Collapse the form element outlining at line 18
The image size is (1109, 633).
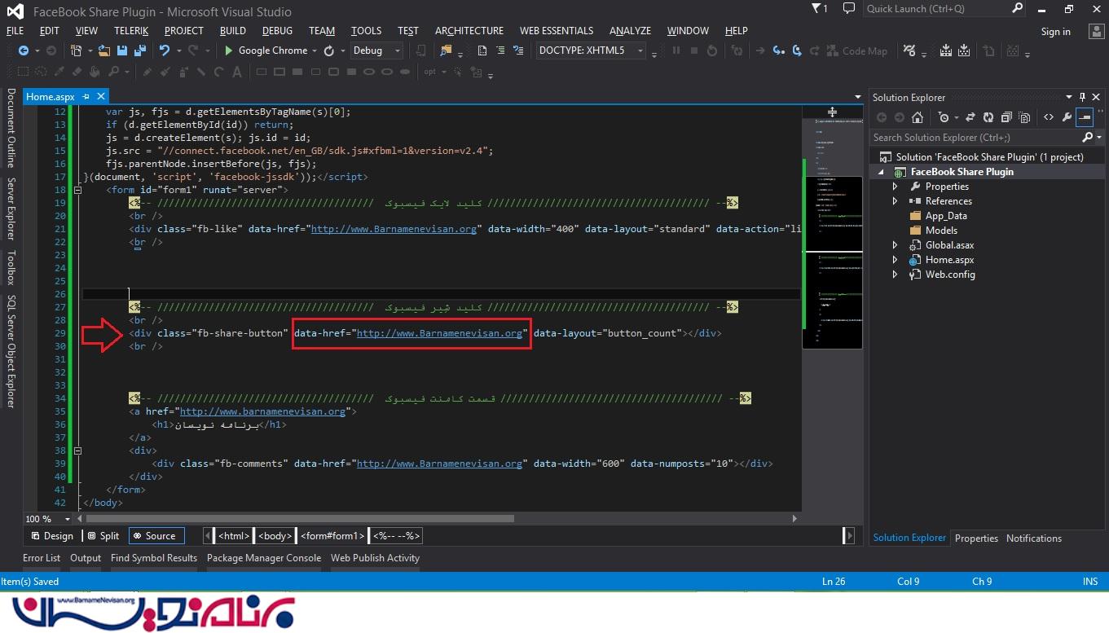[77, 190]
